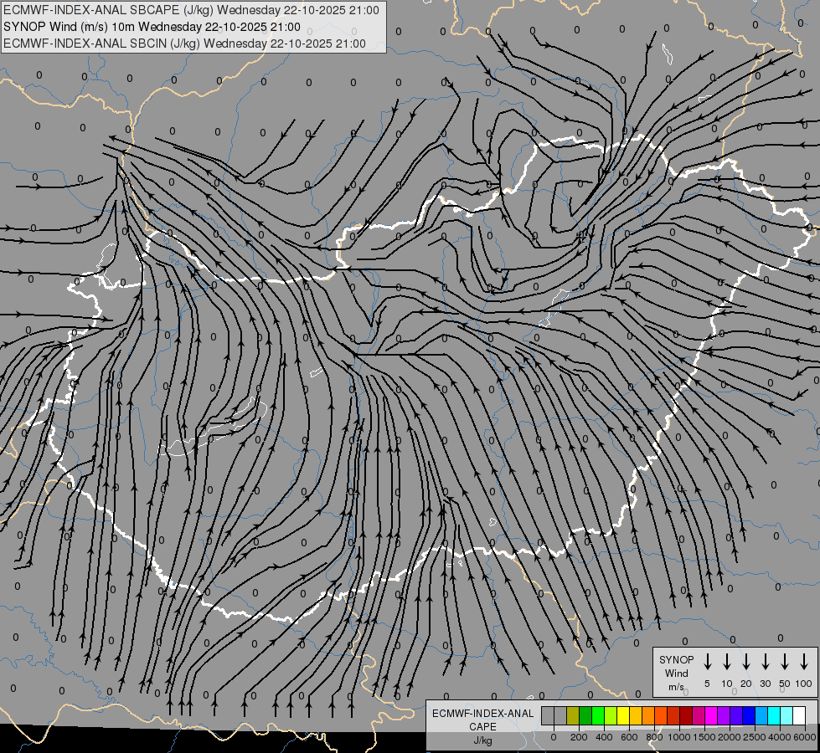
Task: Click the CAPE word in color legend
Action: (482, 727)
